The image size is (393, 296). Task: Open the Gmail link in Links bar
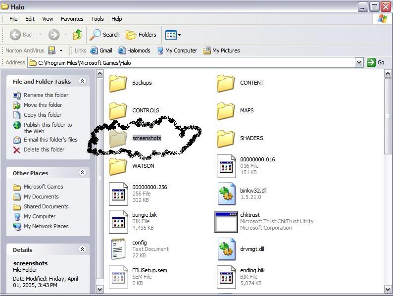101,50
